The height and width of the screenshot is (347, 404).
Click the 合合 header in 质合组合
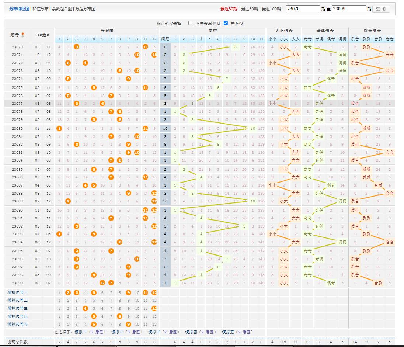pos(390,39)
